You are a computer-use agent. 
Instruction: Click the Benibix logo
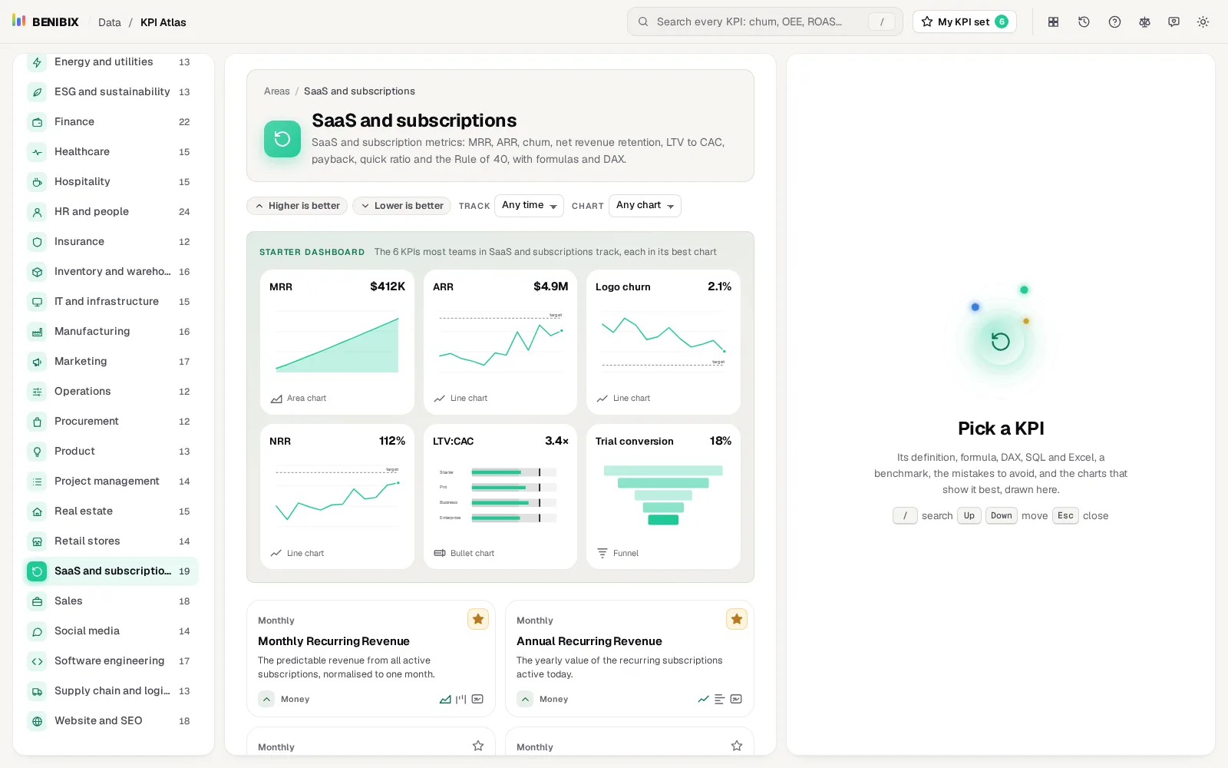click(46, 22)
